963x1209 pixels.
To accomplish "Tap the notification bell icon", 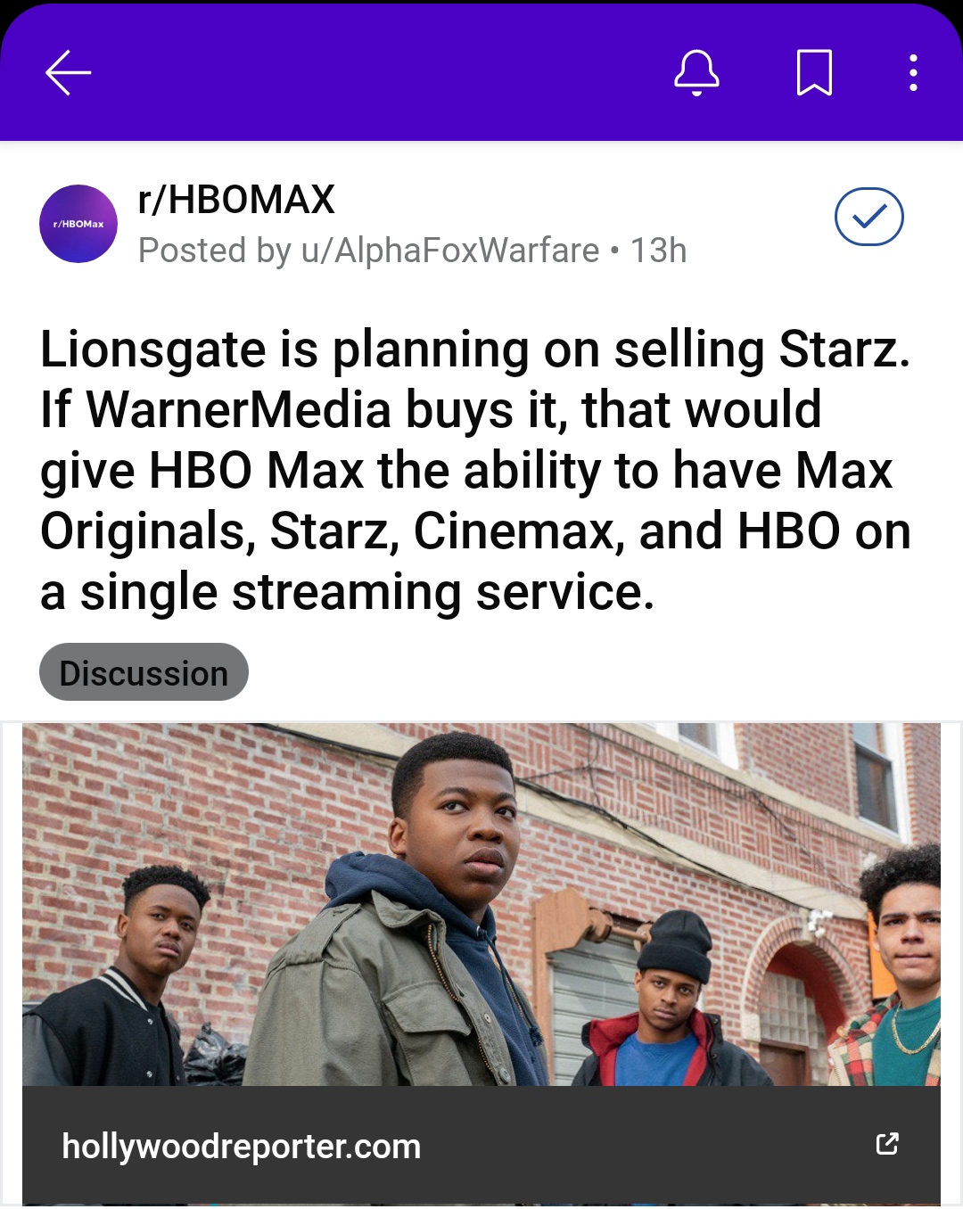I will (696, 72).
